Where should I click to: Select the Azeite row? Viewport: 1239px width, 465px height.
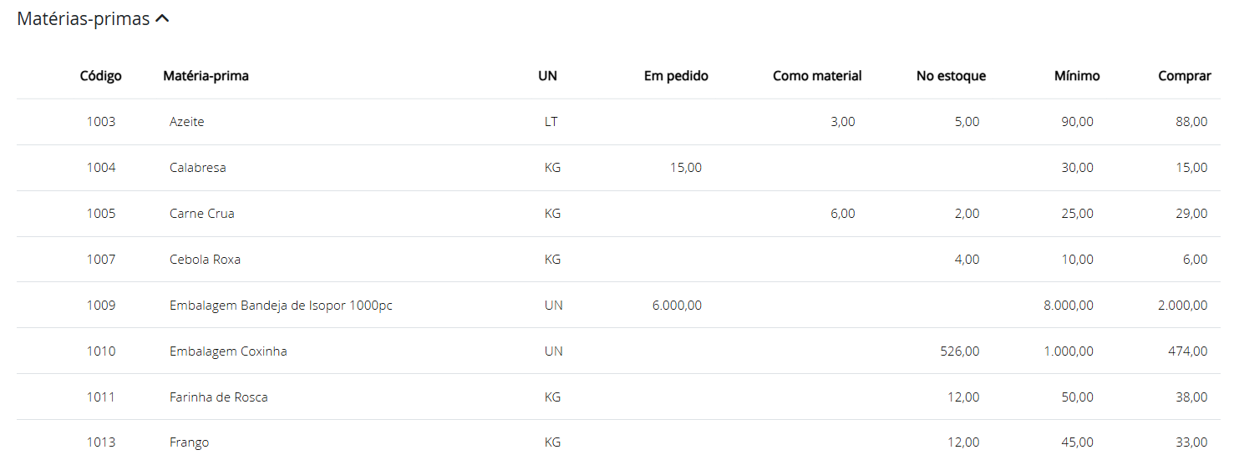[x=186, y=122]
